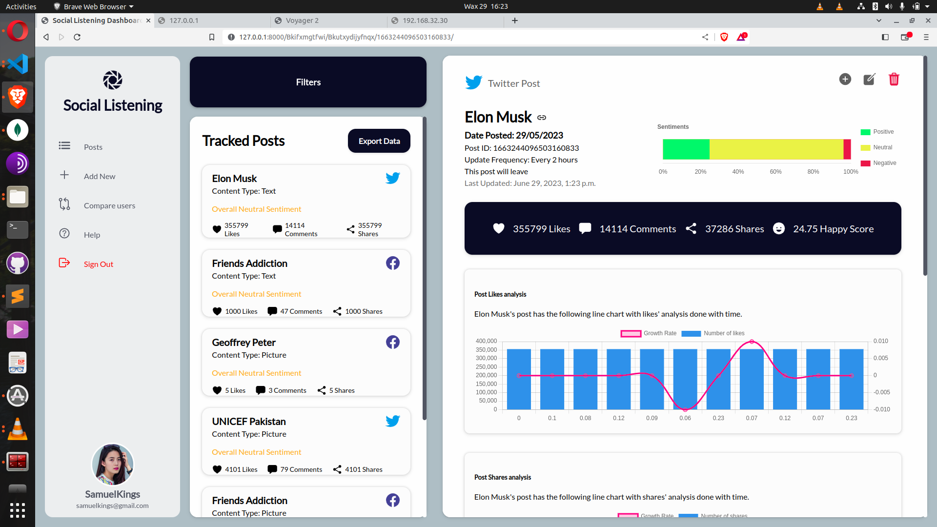Bookmark this page with the star icon
The image size is (937, 527).
pyautogui.click(x=212, y=37)
